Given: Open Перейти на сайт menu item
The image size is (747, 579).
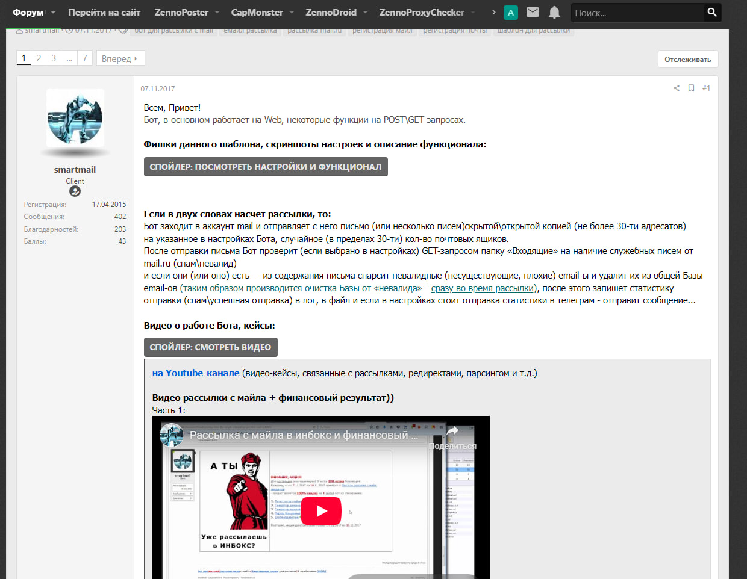Looking at the screenshot, I should coord(104,12).
